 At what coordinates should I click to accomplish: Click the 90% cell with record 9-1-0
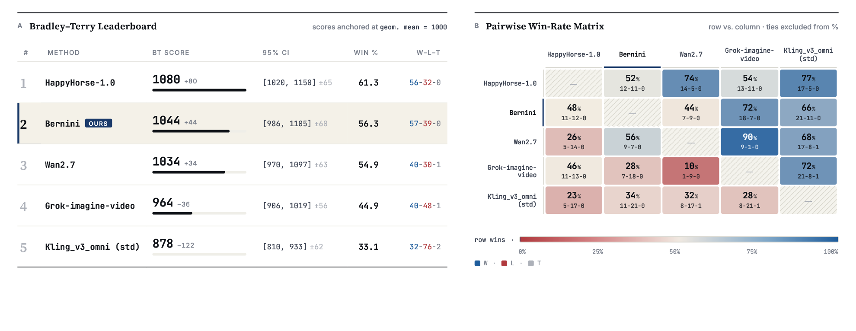click(x=750, y=142)
